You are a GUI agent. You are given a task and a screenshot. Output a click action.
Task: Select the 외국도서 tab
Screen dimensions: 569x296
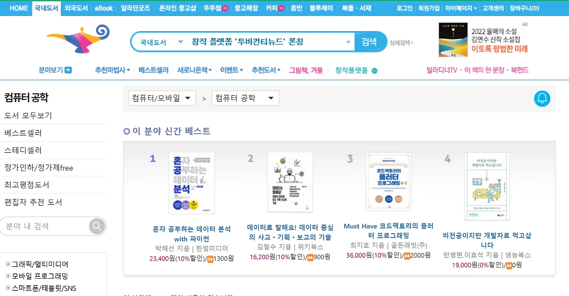coord(76,8)
